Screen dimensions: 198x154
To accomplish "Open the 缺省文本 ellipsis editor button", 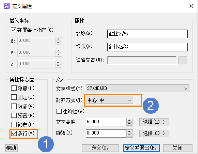I will coord(183,60).
